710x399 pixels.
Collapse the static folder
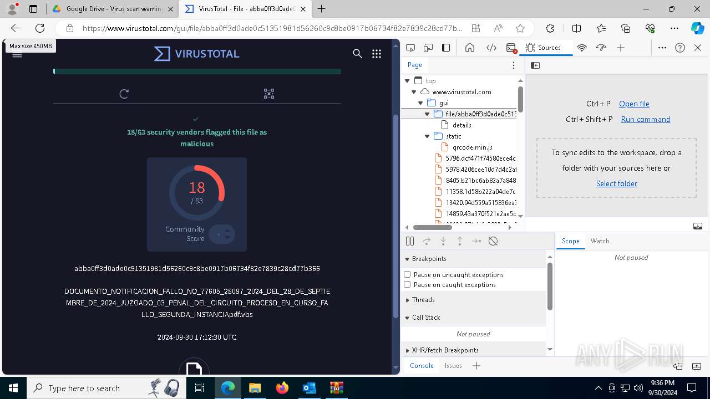(x=427, y=136)
